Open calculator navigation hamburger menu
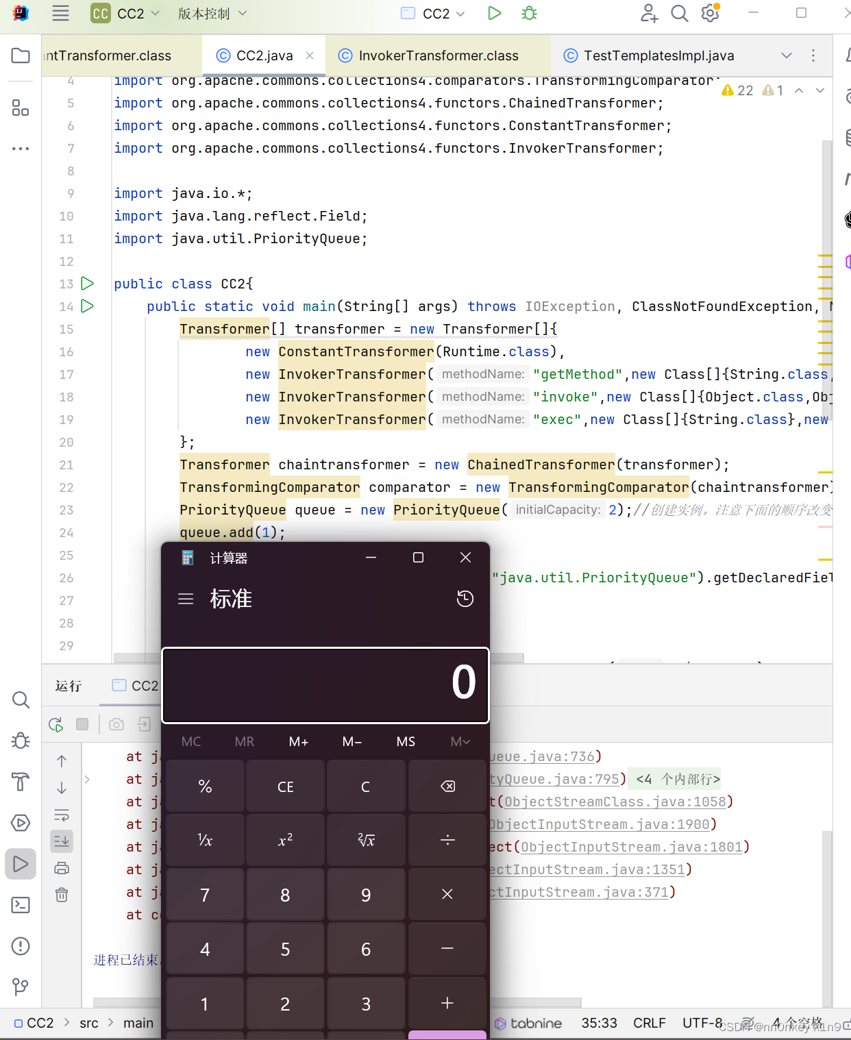This screenshot has width=851, height=1040. pos(186,599)
